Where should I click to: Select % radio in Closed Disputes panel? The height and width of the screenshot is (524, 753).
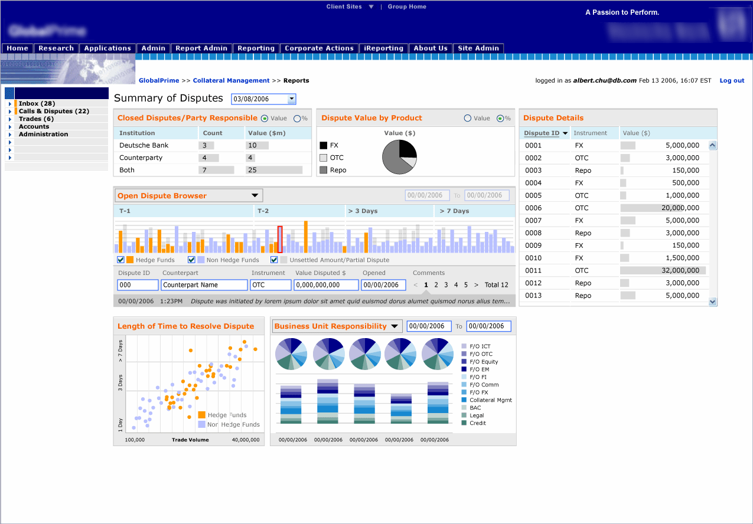pyautogui.click(x=297, y=118)
